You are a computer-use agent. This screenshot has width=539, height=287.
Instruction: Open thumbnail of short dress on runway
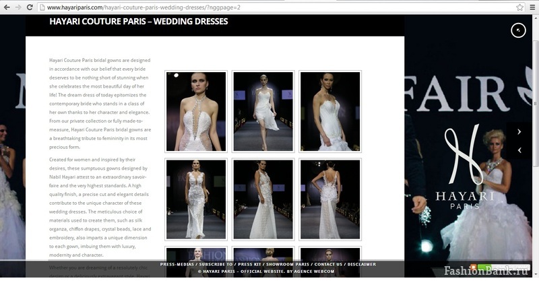(x=263, y=111)
